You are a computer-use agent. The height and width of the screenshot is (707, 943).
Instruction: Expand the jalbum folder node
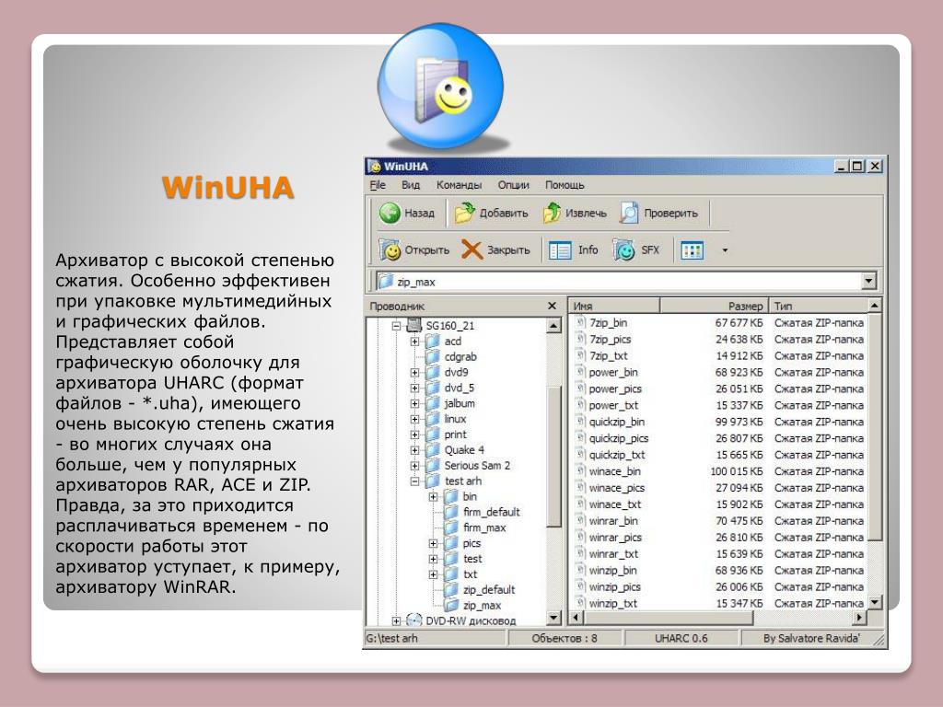414,404
